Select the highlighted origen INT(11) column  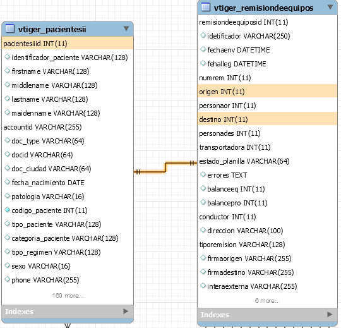point(267,92)
